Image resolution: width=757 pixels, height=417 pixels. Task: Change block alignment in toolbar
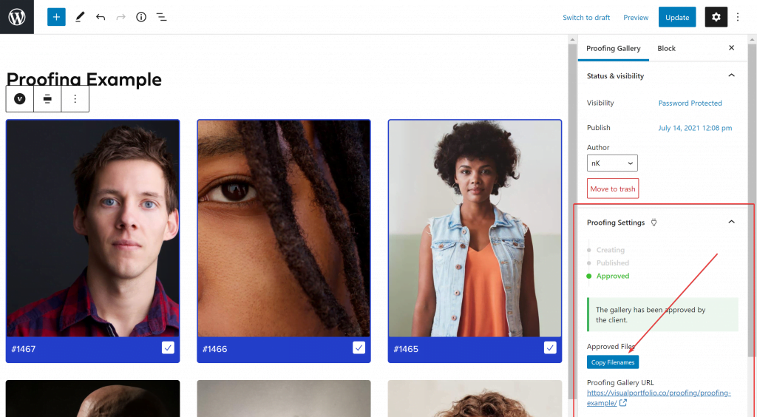47,99
